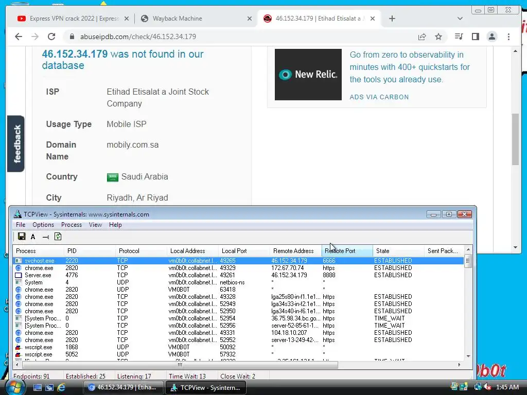Click Windows Start orb
Screen dimensions: 527x395
click(15, 387)
